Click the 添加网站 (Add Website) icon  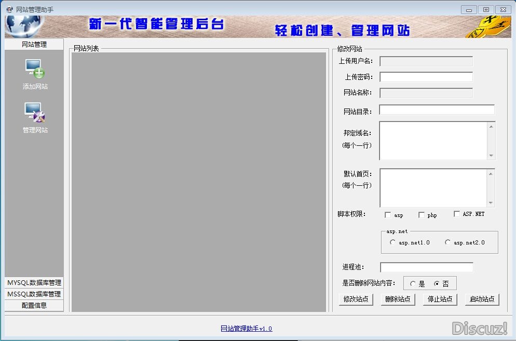(x=35, y=70)
